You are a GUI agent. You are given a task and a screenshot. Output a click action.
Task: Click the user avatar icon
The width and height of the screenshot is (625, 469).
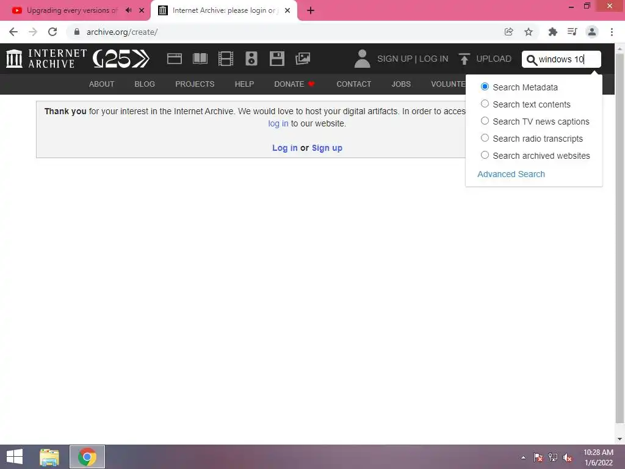pos(362,59)
